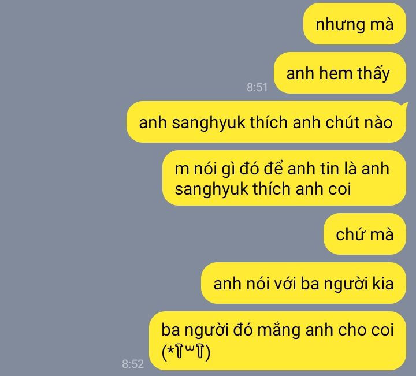Tap the "ba người đó mắng anh" message

pos(277,341)
